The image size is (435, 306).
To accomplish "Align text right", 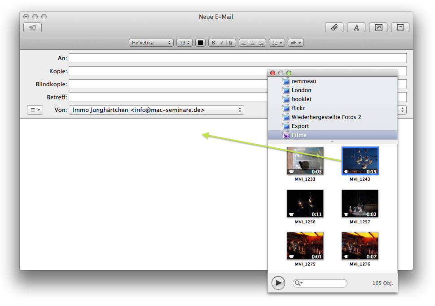I will [x=262, y=43].
